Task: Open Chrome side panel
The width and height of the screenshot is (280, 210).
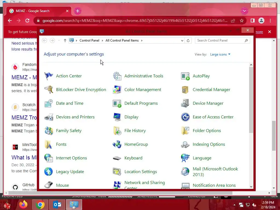Action: click(252, 21)
